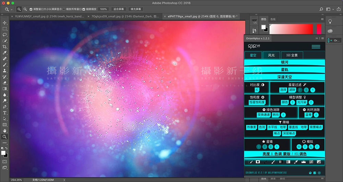The height and width of the screenshot is (182, 343).
Task: Open the OrionHplus panel options menu
Action: [x=323, y=38]
